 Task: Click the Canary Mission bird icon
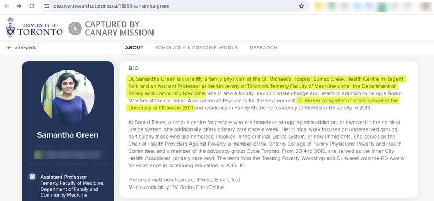click(75, 28)
